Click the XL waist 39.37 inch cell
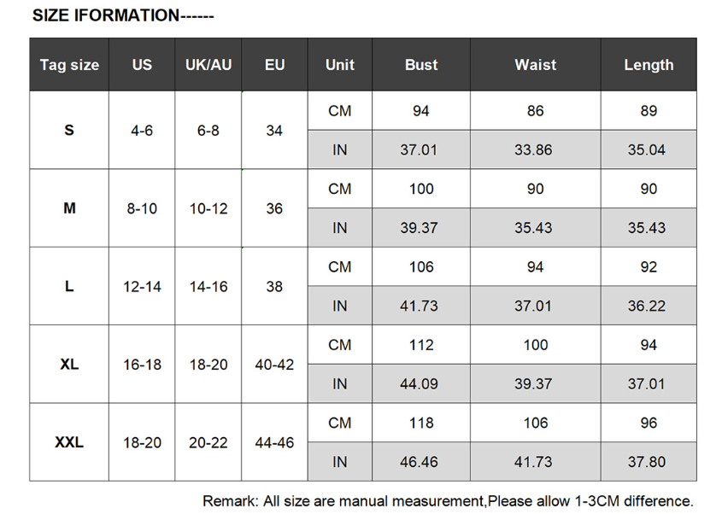Viewport: 722px width, 514px height. tap(535, 383)
